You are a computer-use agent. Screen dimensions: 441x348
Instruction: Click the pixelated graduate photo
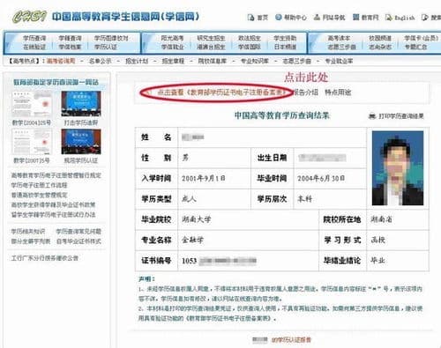click(398, 168)
